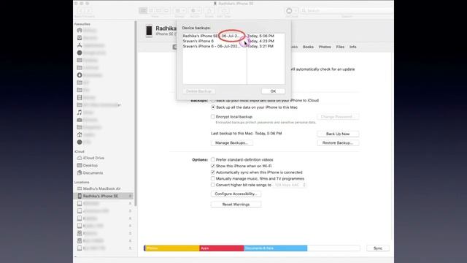Open Configure Accessibility settings
The image size is (467, 263).
point(236,194)
